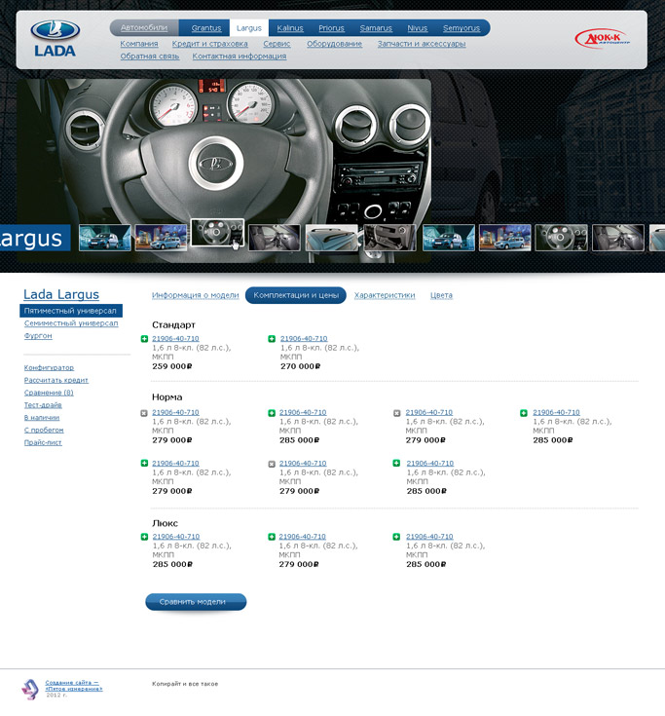
Task: Click the Пятое измерение studio logo in the footer
Action: [30, 689]
